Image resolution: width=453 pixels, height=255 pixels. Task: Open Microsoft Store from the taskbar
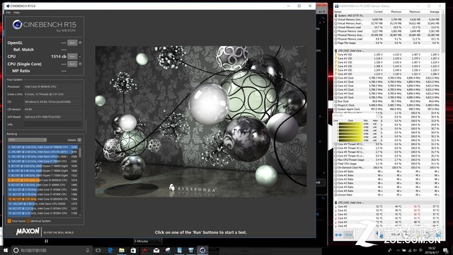click(133, 250)
